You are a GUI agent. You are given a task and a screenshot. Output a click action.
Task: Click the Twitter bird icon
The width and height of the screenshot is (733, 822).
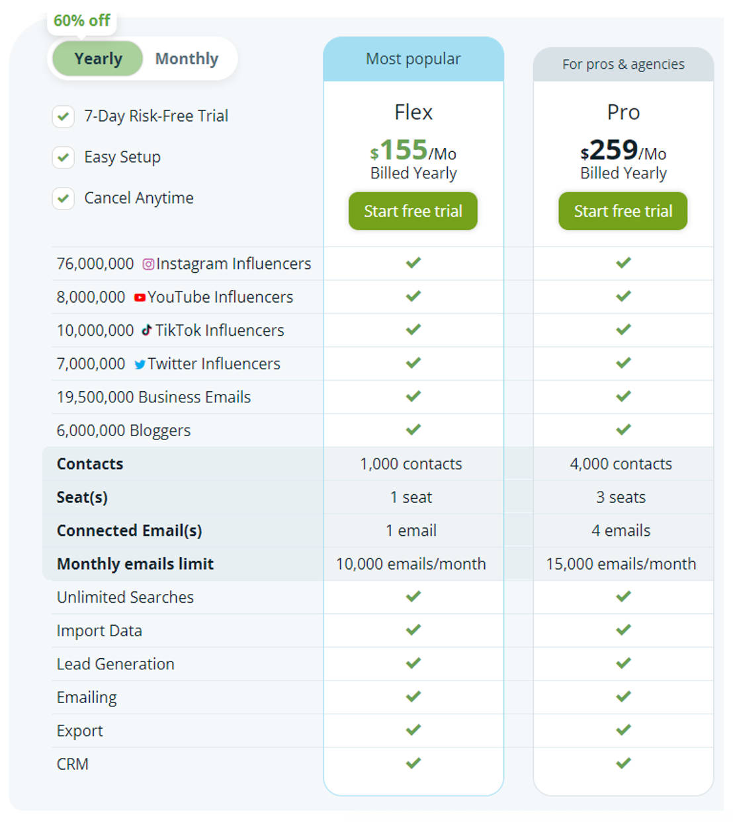point(140,364)
